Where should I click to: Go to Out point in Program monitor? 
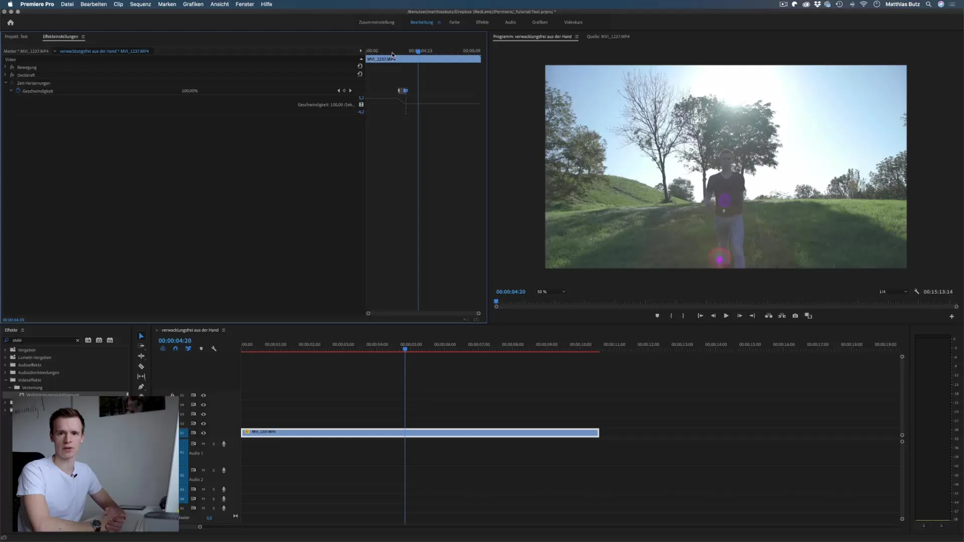coord(752,316)
